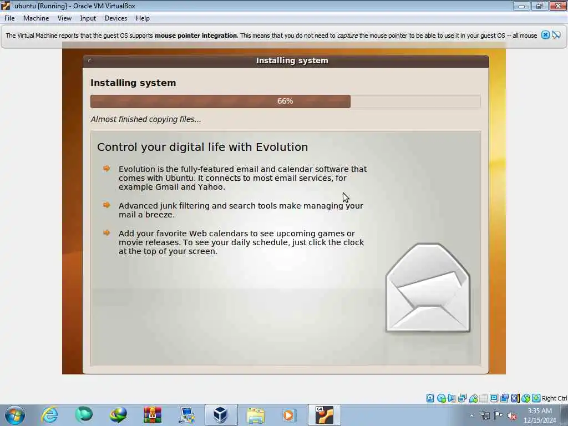Viewport: 568px width, 426px height.
Task: Open the Action Center flag icon
Action: (499, 415)
